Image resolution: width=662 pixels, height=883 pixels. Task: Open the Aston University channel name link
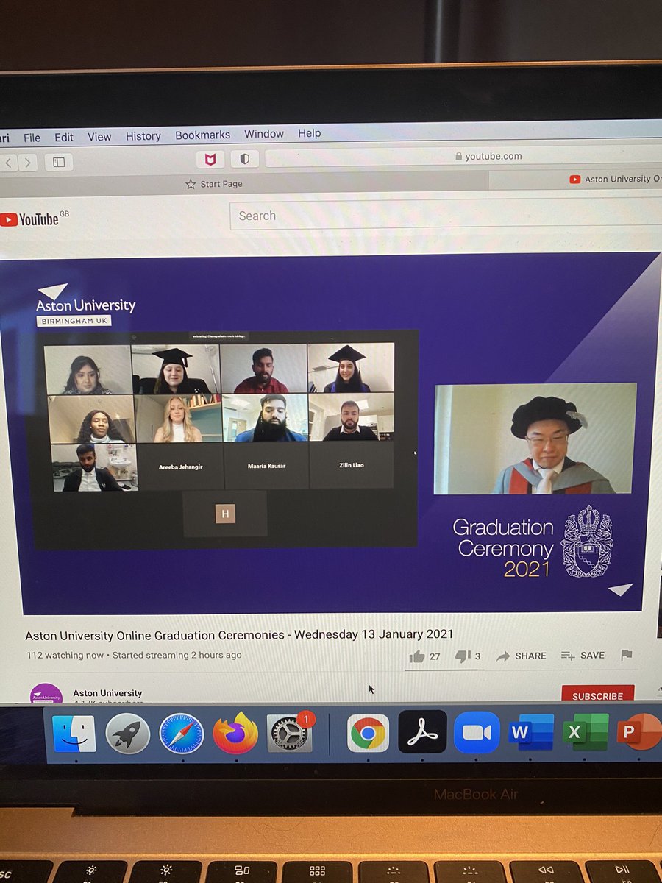[107, 693]
